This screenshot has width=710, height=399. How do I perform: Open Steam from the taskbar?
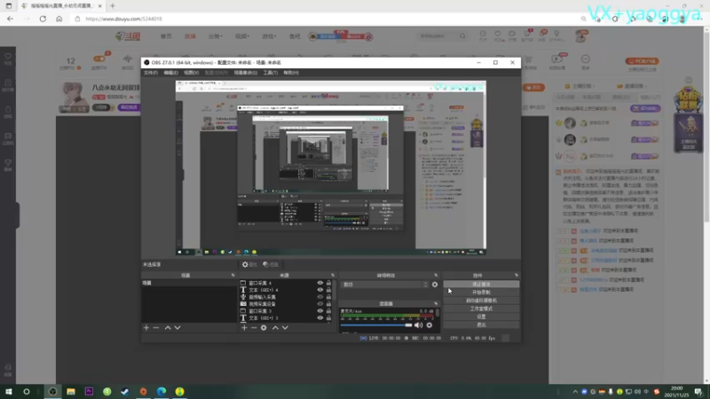tap(125, 391)
